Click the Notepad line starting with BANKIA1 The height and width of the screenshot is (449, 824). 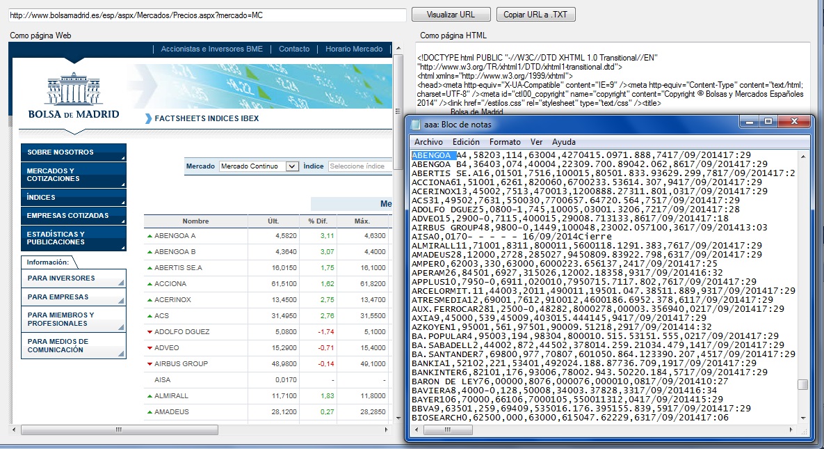pos(584,363)
